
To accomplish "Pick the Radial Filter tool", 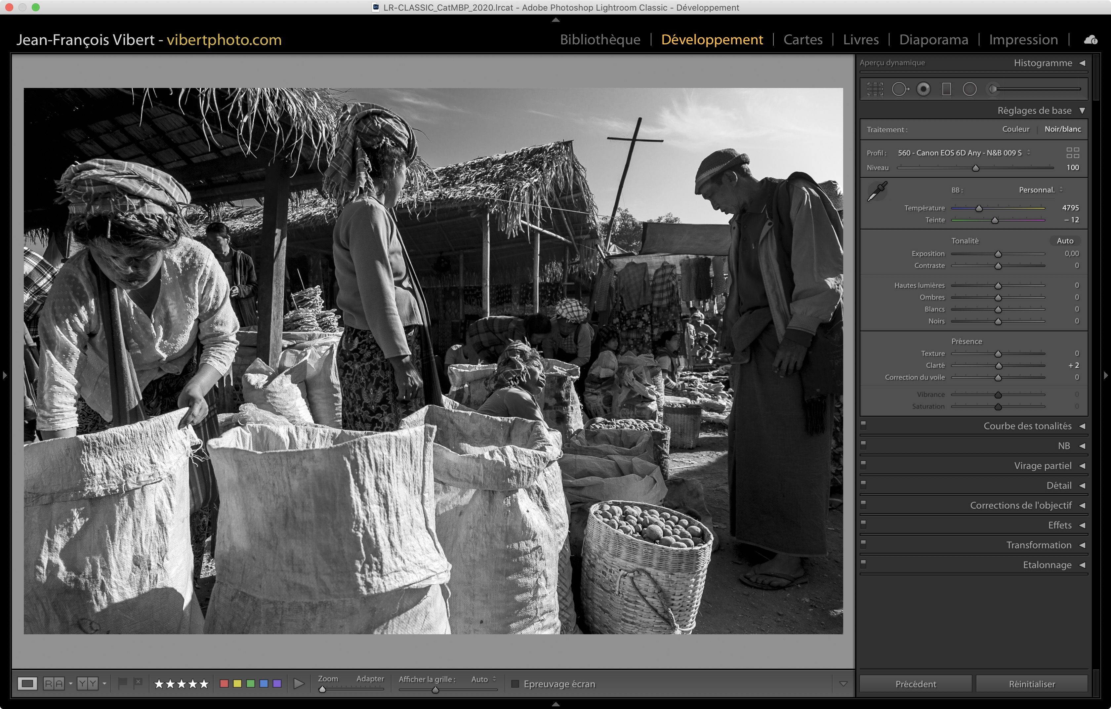I will (969, 89).
